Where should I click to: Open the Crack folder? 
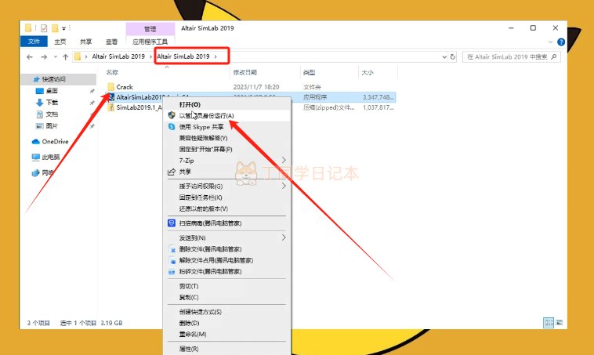tap(124, 87)
